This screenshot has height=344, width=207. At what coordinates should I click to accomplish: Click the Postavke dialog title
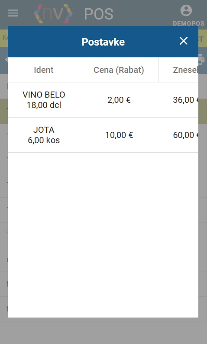click(103, 42)
